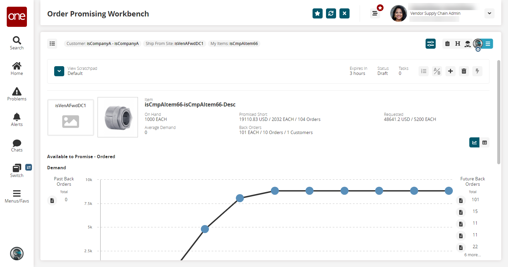508x267 pixels.
Task: Toggle the filter list icon beside Customer
Action: click(x=52, y=44)
